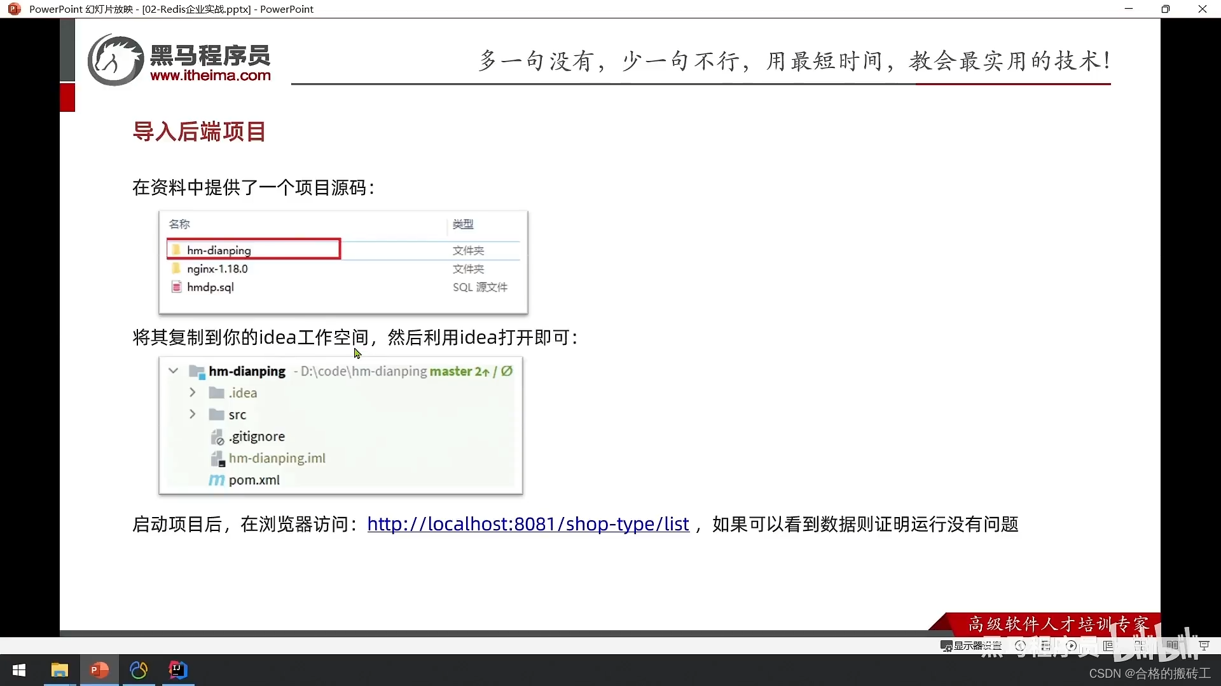Advance with the next slide arrow
The image size is (1221, 686).
click(x=1071, y=645)
